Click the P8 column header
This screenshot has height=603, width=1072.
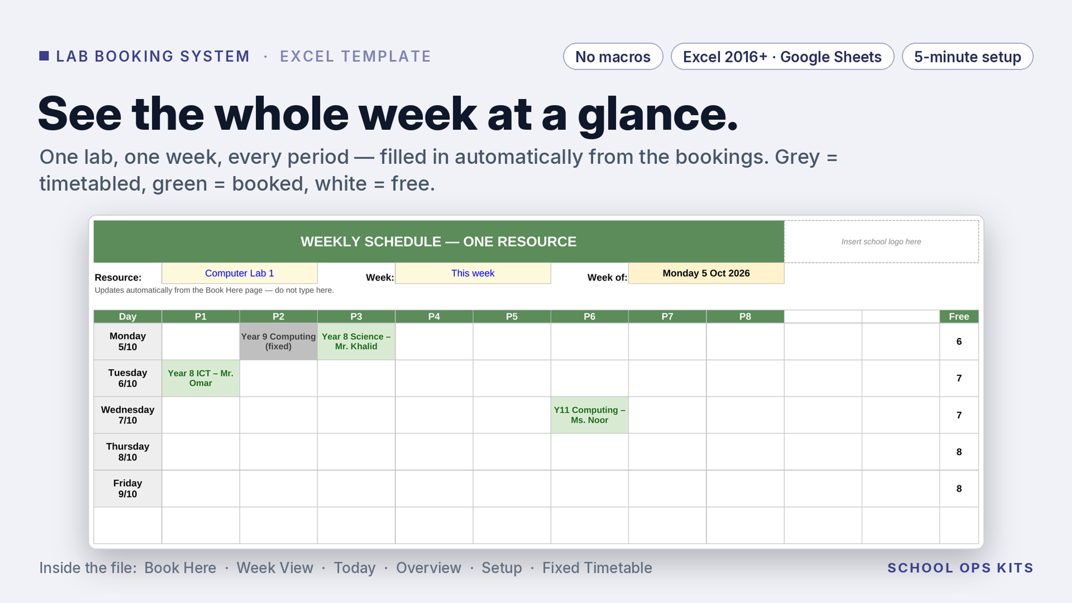tap(745, 317)
